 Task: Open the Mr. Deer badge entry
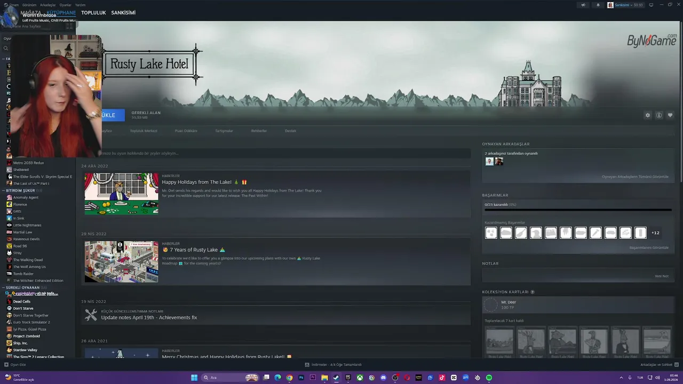pyautogui.click(x=578, y=305)
